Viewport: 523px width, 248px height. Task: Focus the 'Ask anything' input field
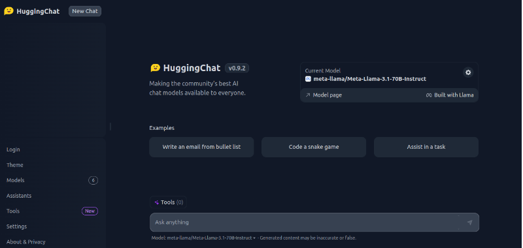[x=307, y=223]
